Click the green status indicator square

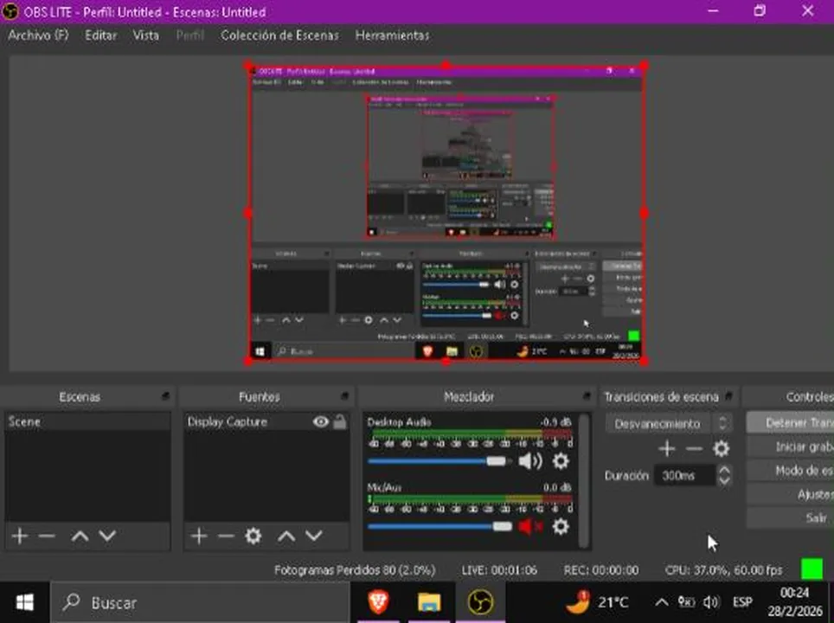coord(812,568)
